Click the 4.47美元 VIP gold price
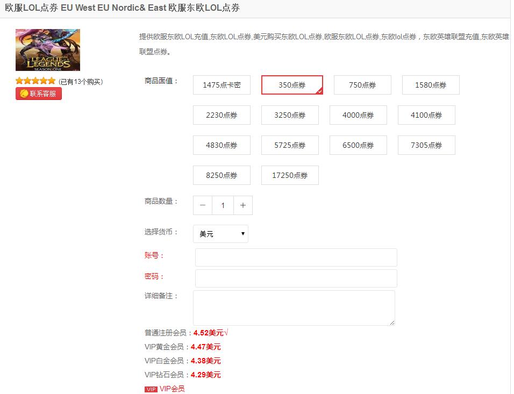This screenshot has width=514, height=394. [206, 347]
